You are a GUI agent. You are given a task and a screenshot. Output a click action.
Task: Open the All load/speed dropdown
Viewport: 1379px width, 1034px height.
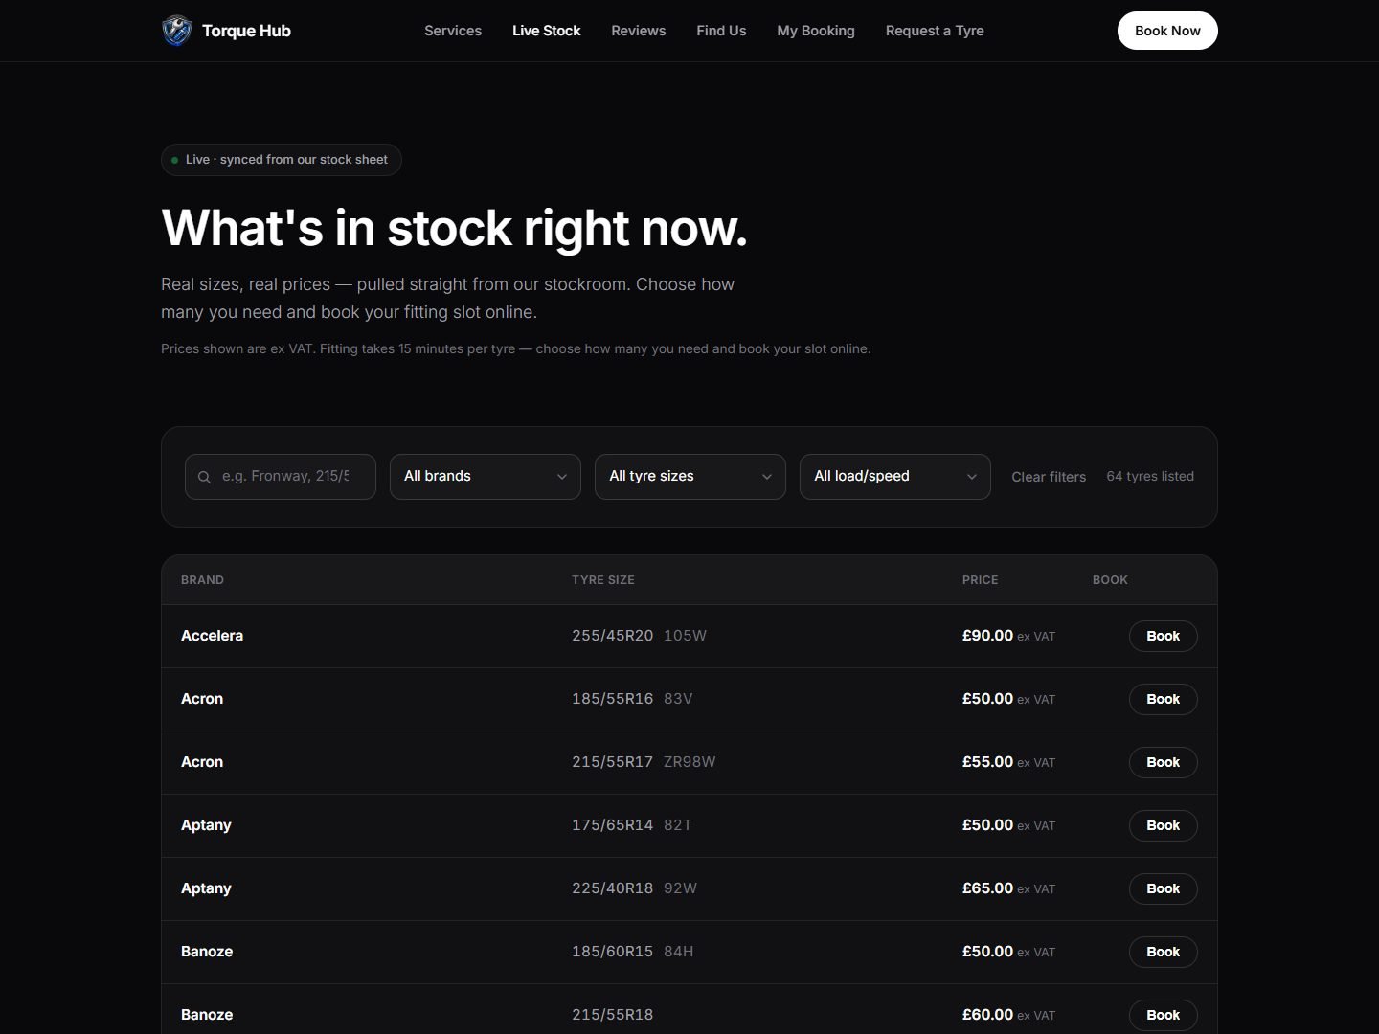pyautogui.click(x=895, y=477)
